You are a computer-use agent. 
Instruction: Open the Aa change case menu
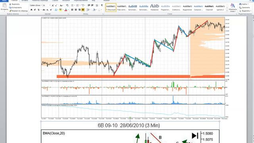tap(61, 5)
